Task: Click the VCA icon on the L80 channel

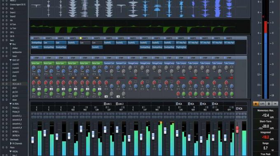Action: click(213, 104)
